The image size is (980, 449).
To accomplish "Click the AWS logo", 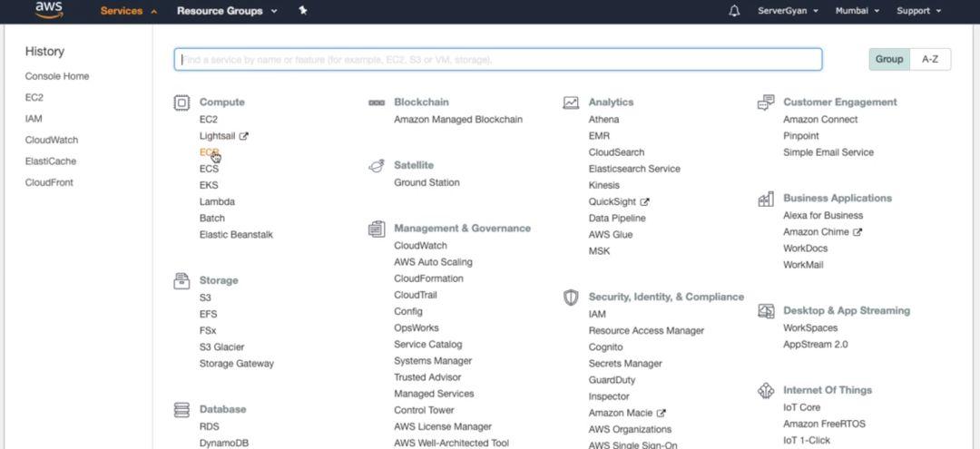I will pos(49,9).
